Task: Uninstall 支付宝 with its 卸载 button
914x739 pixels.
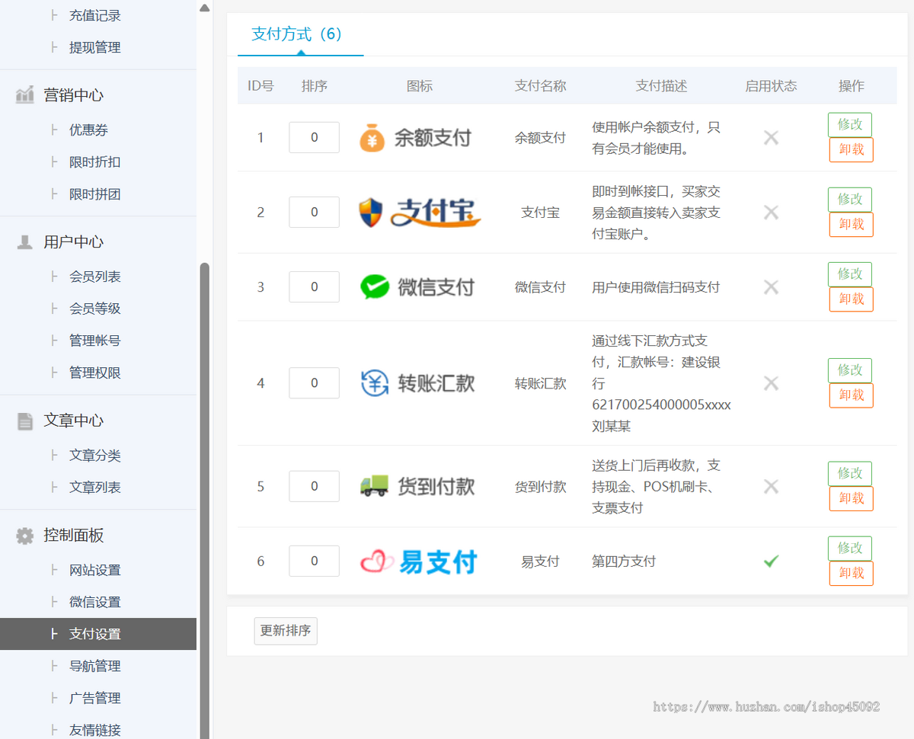Action: pyautogui.click(x=852, y=225)
